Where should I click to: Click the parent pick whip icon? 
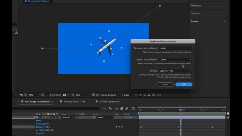94,117
